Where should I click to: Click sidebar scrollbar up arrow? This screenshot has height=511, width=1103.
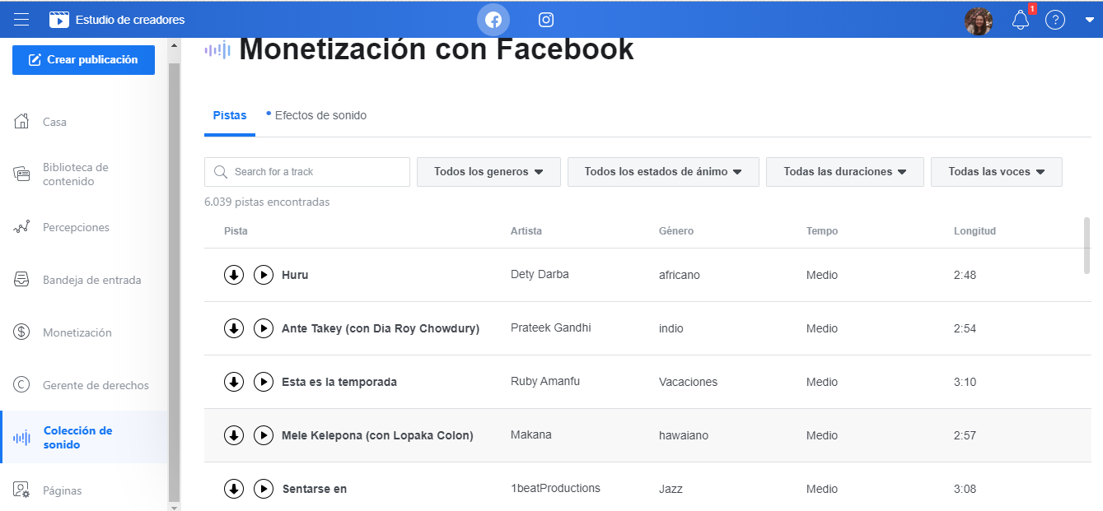[x=174, y=44]
